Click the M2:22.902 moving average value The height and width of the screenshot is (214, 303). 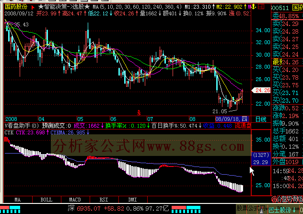click(x=231, y=7)
